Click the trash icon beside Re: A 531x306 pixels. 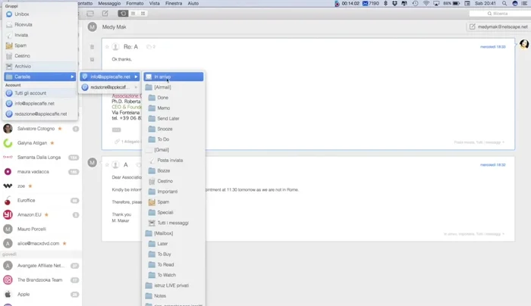(x=92, y=47)
